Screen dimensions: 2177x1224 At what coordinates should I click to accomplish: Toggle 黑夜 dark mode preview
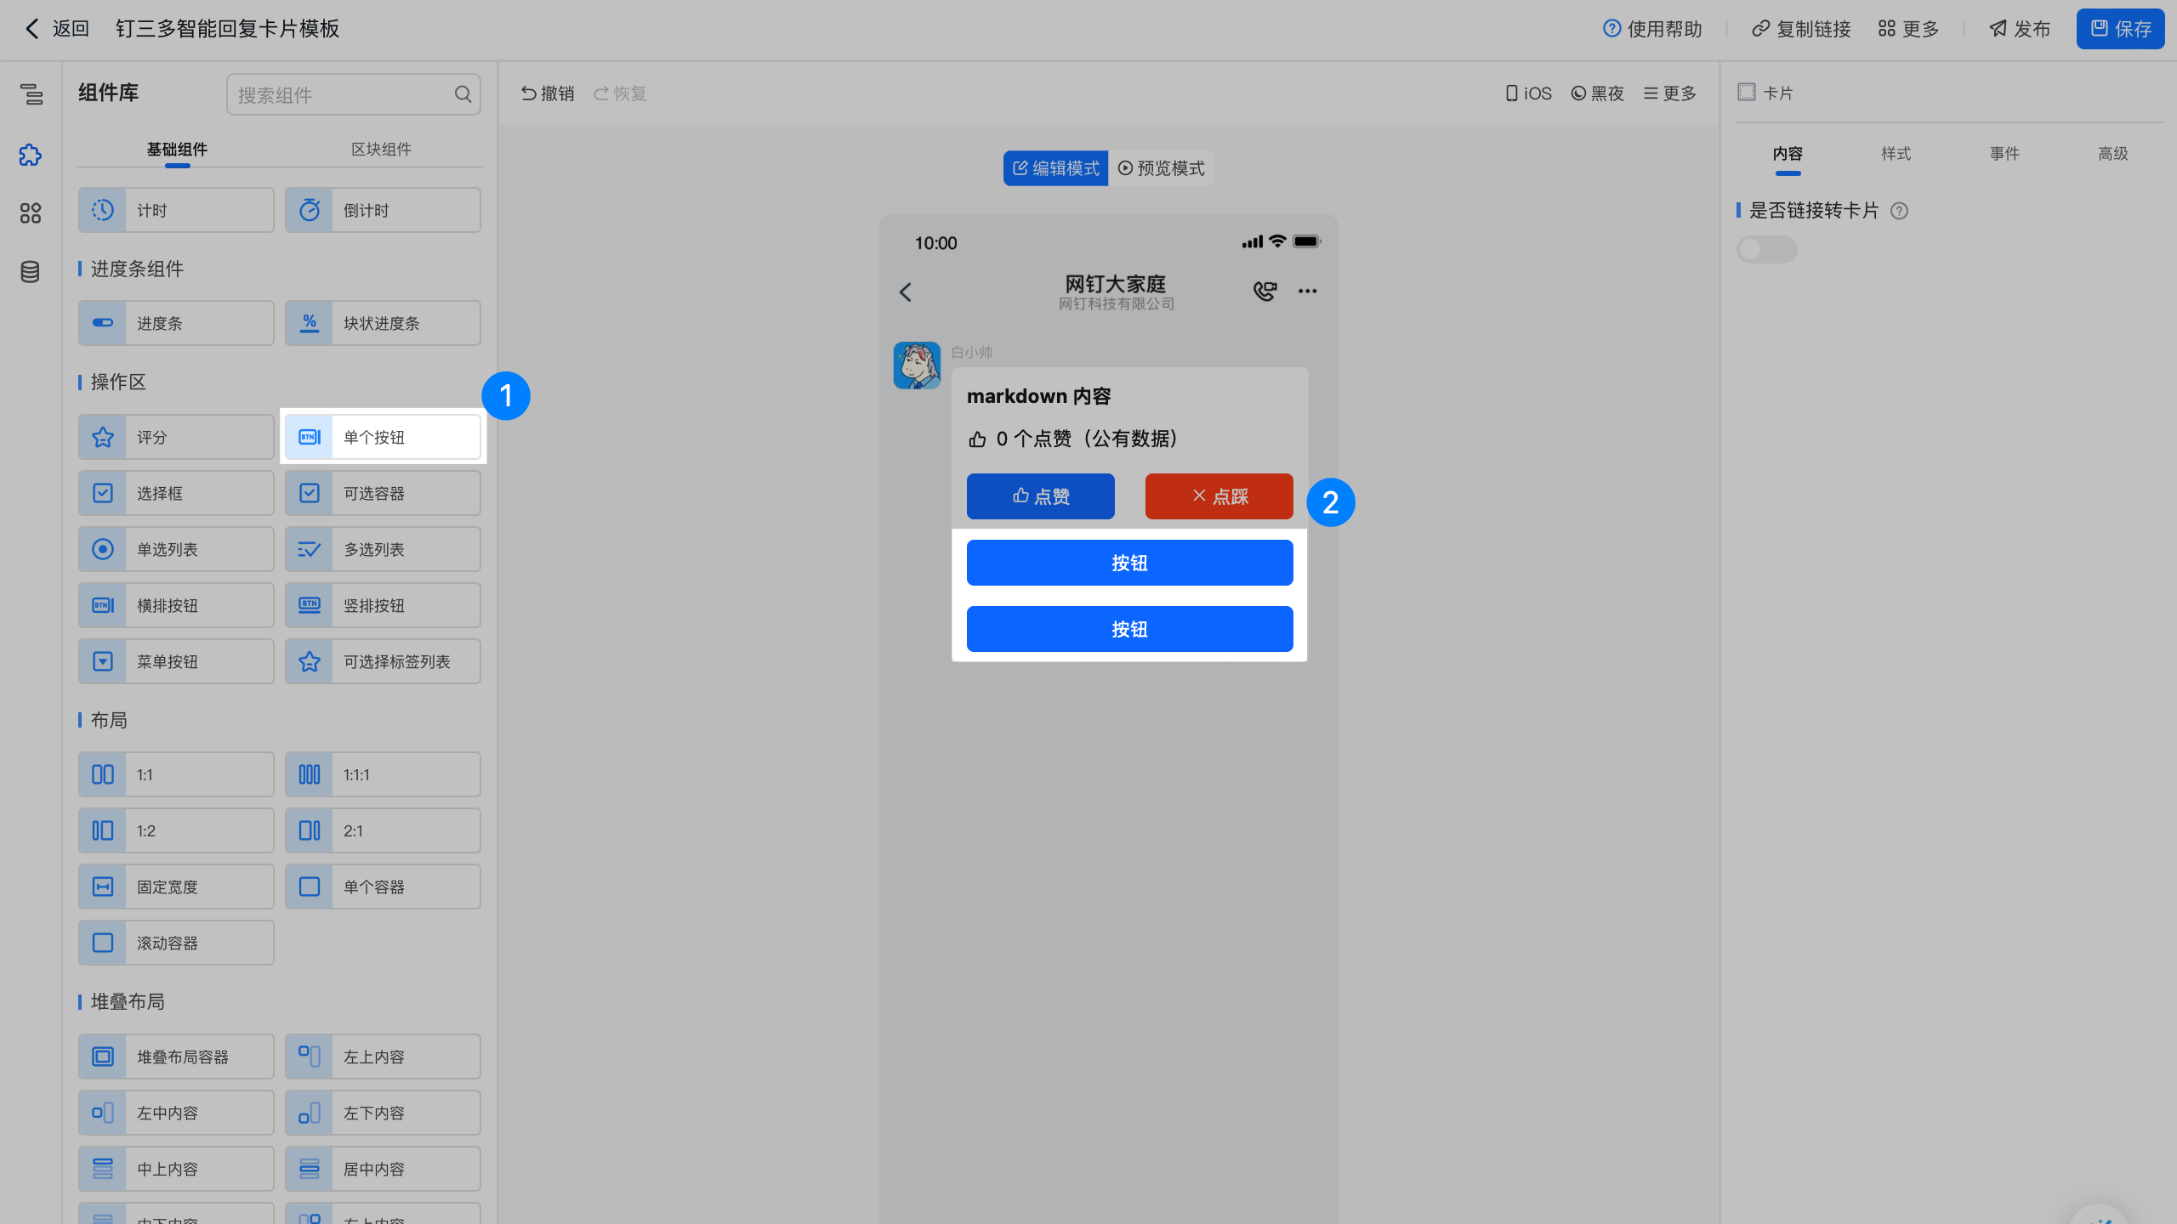(x=1597, y=93)
